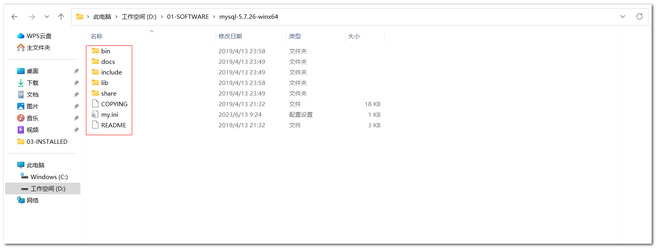Click the include folder icon
The width and height of the screenshot is (656, 248).
point(95,72)
